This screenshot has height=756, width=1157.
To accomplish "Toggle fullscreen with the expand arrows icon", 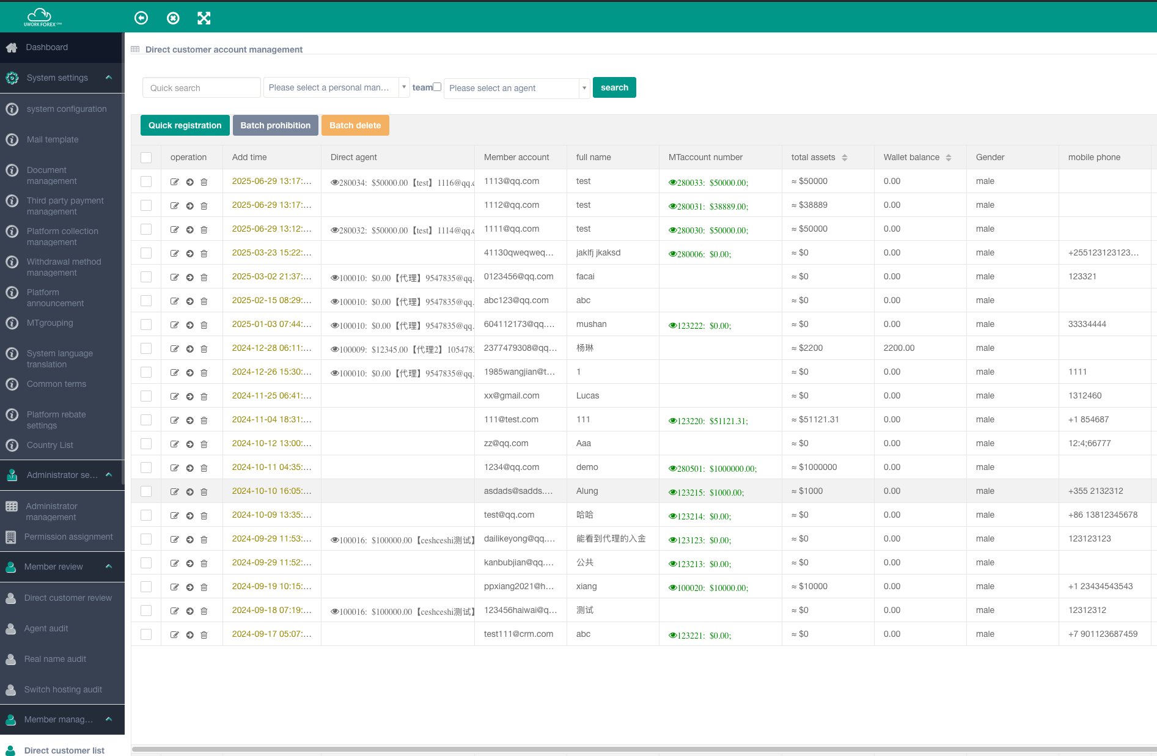I will [204, 18].
